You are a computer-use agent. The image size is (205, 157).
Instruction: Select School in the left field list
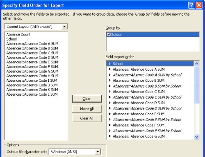click(11, 39)
